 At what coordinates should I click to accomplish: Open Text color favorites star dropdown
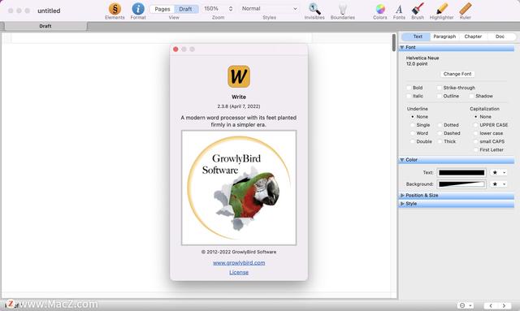(x=498, y=173)
